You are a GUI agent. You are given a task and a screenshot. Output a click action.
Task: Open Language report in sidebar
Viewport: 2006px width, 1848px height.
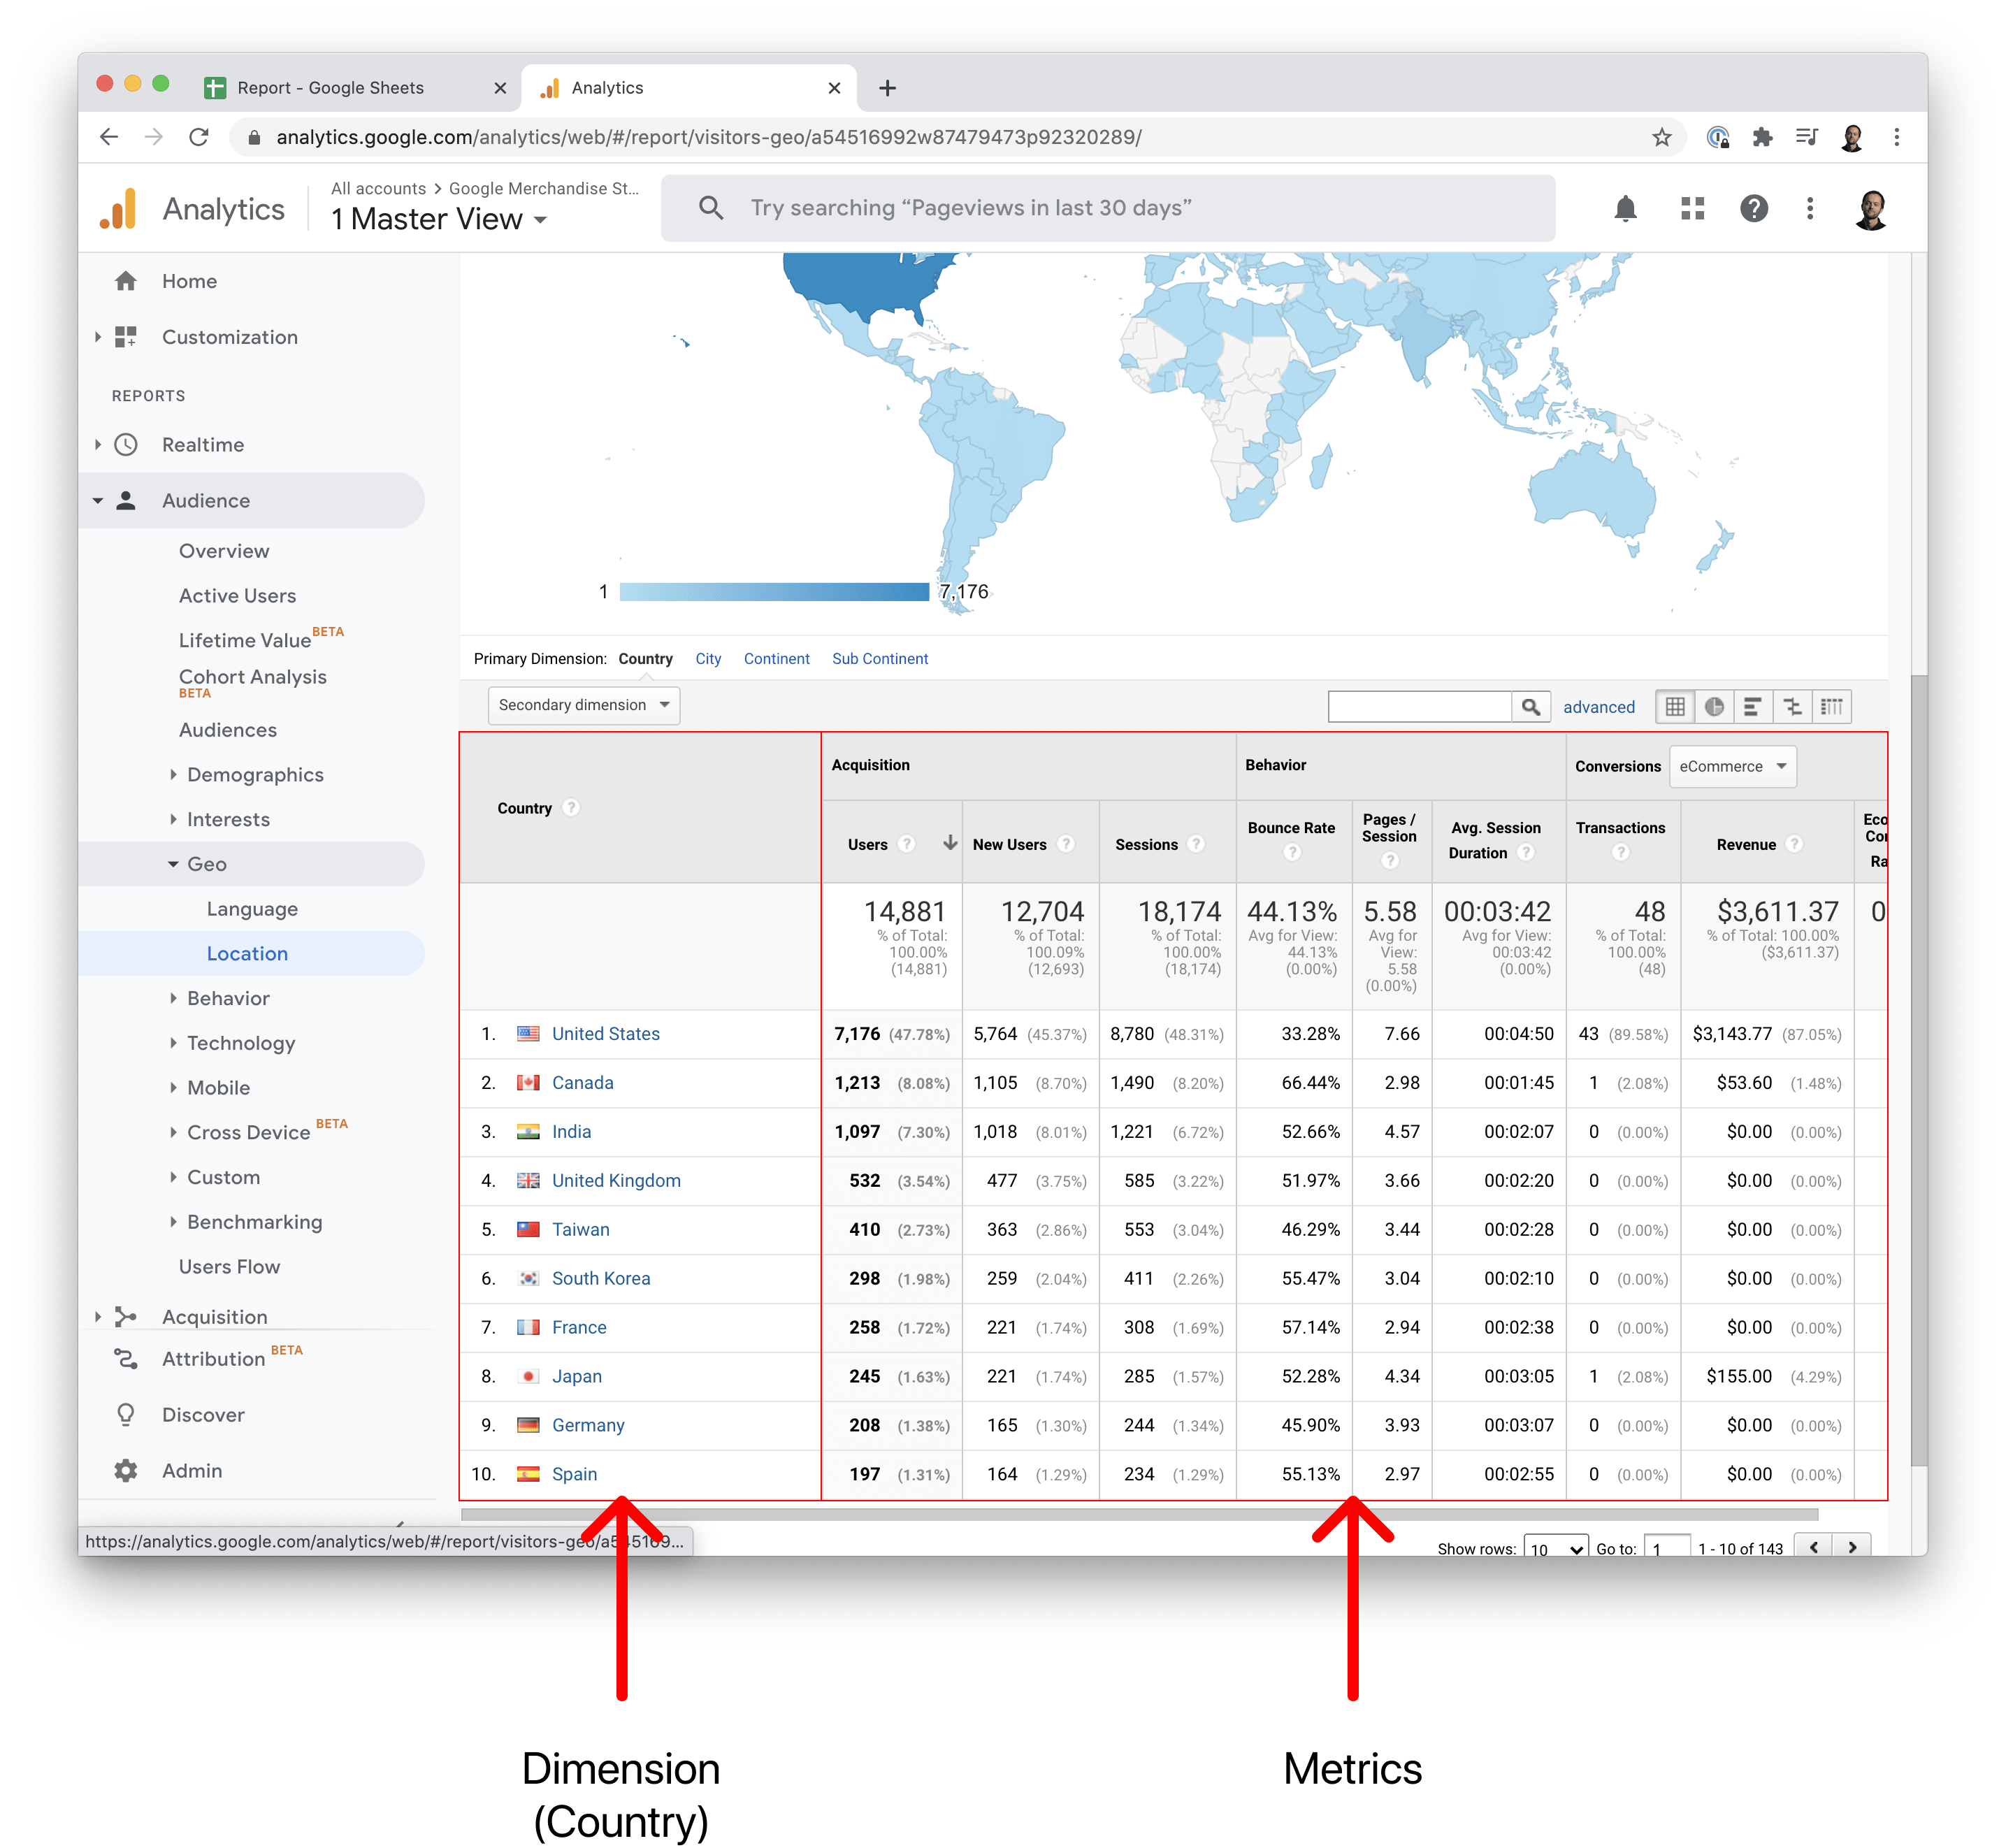[252, 909]
